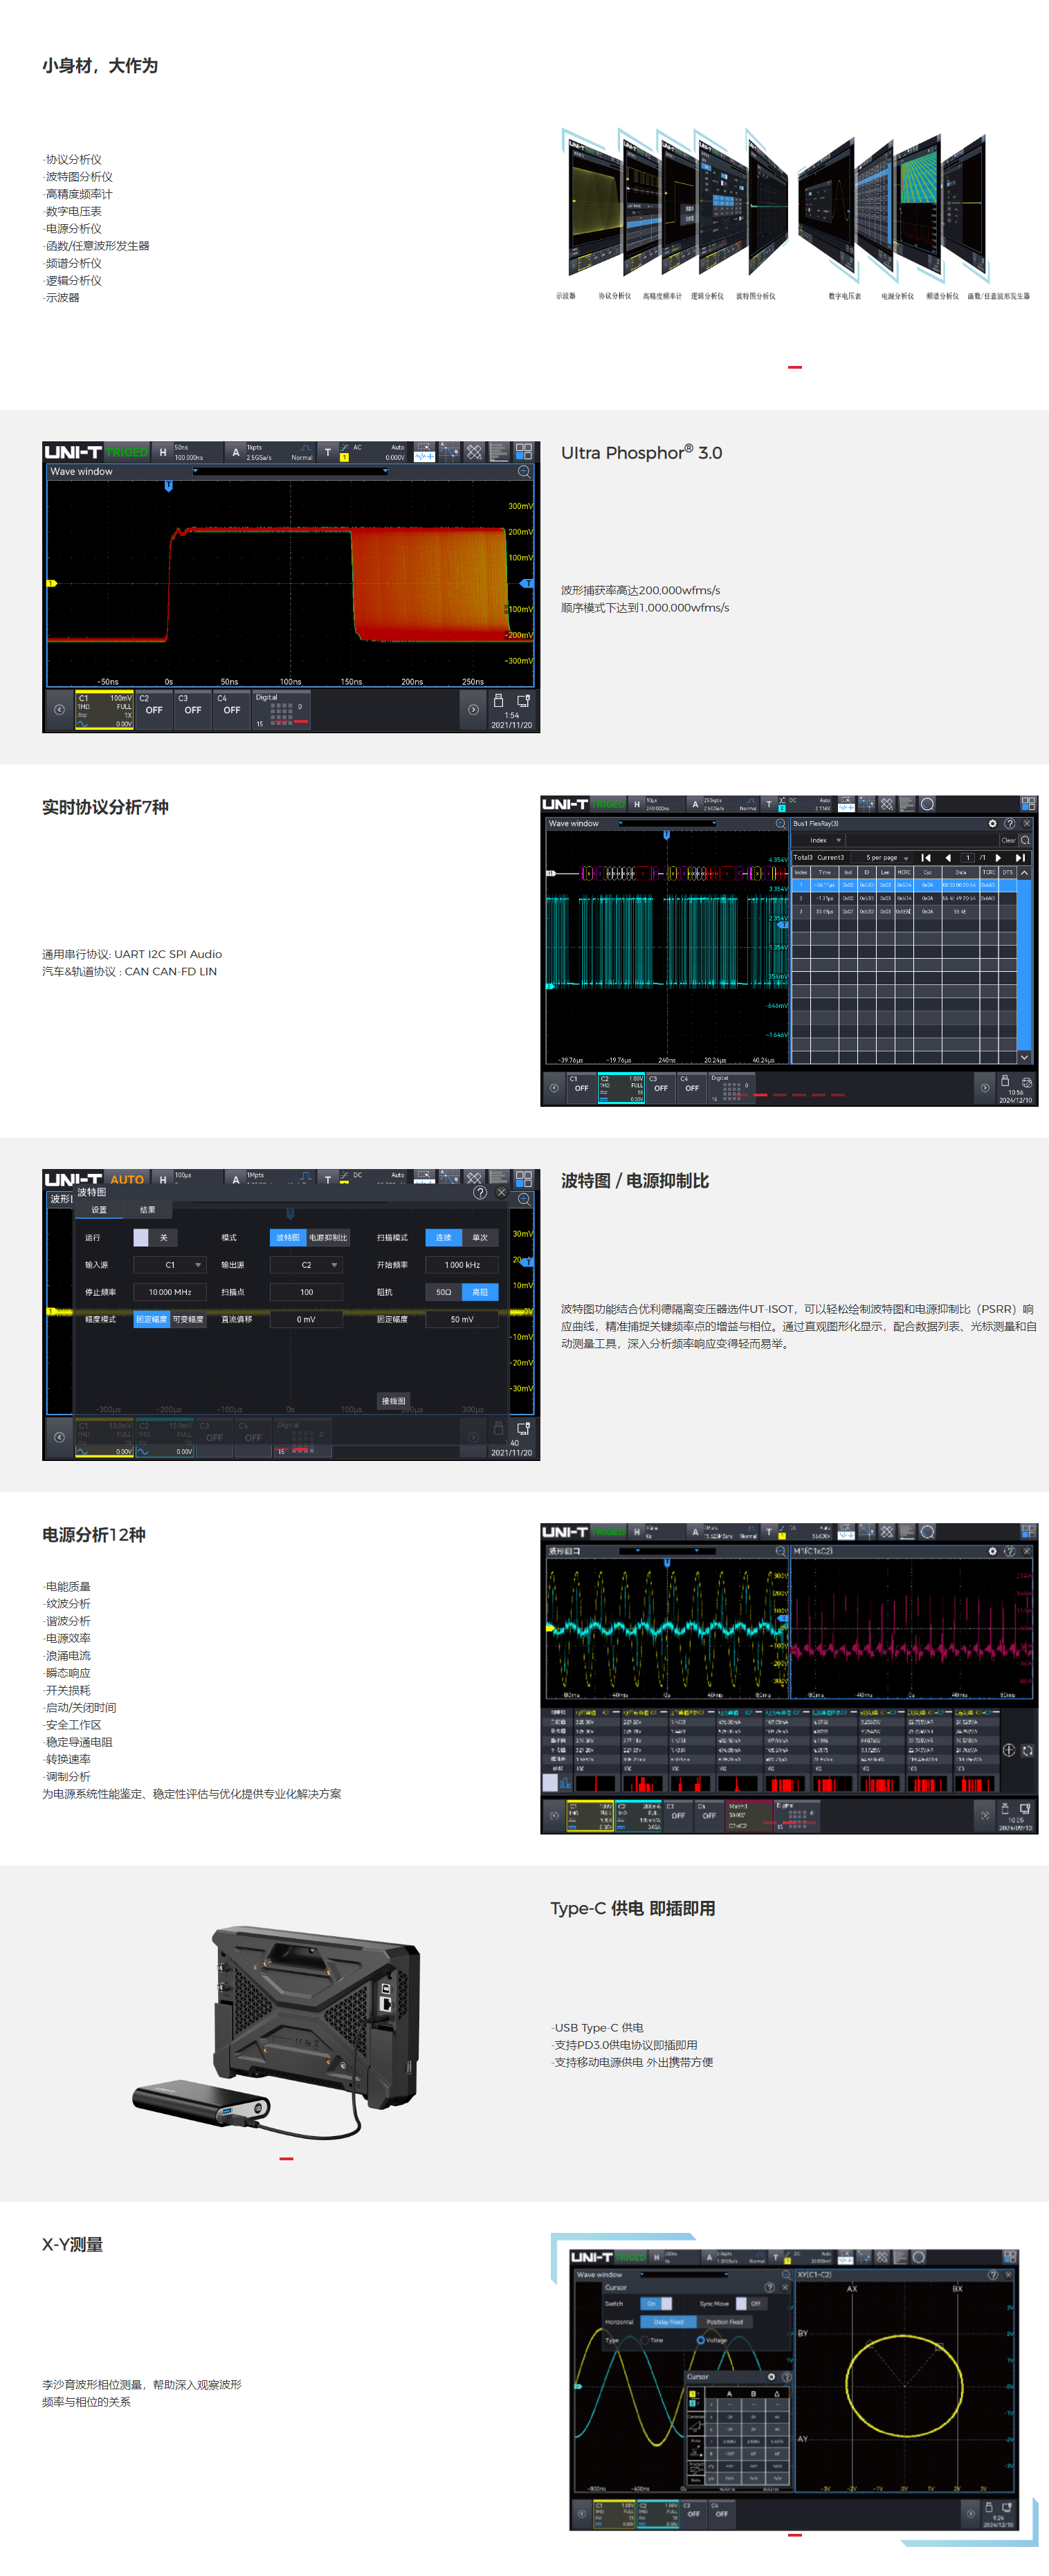Screen dimensions: 1049x2576
Task: Click the wiring diagram (接线图) button
Action: [x=393, y=1401]
